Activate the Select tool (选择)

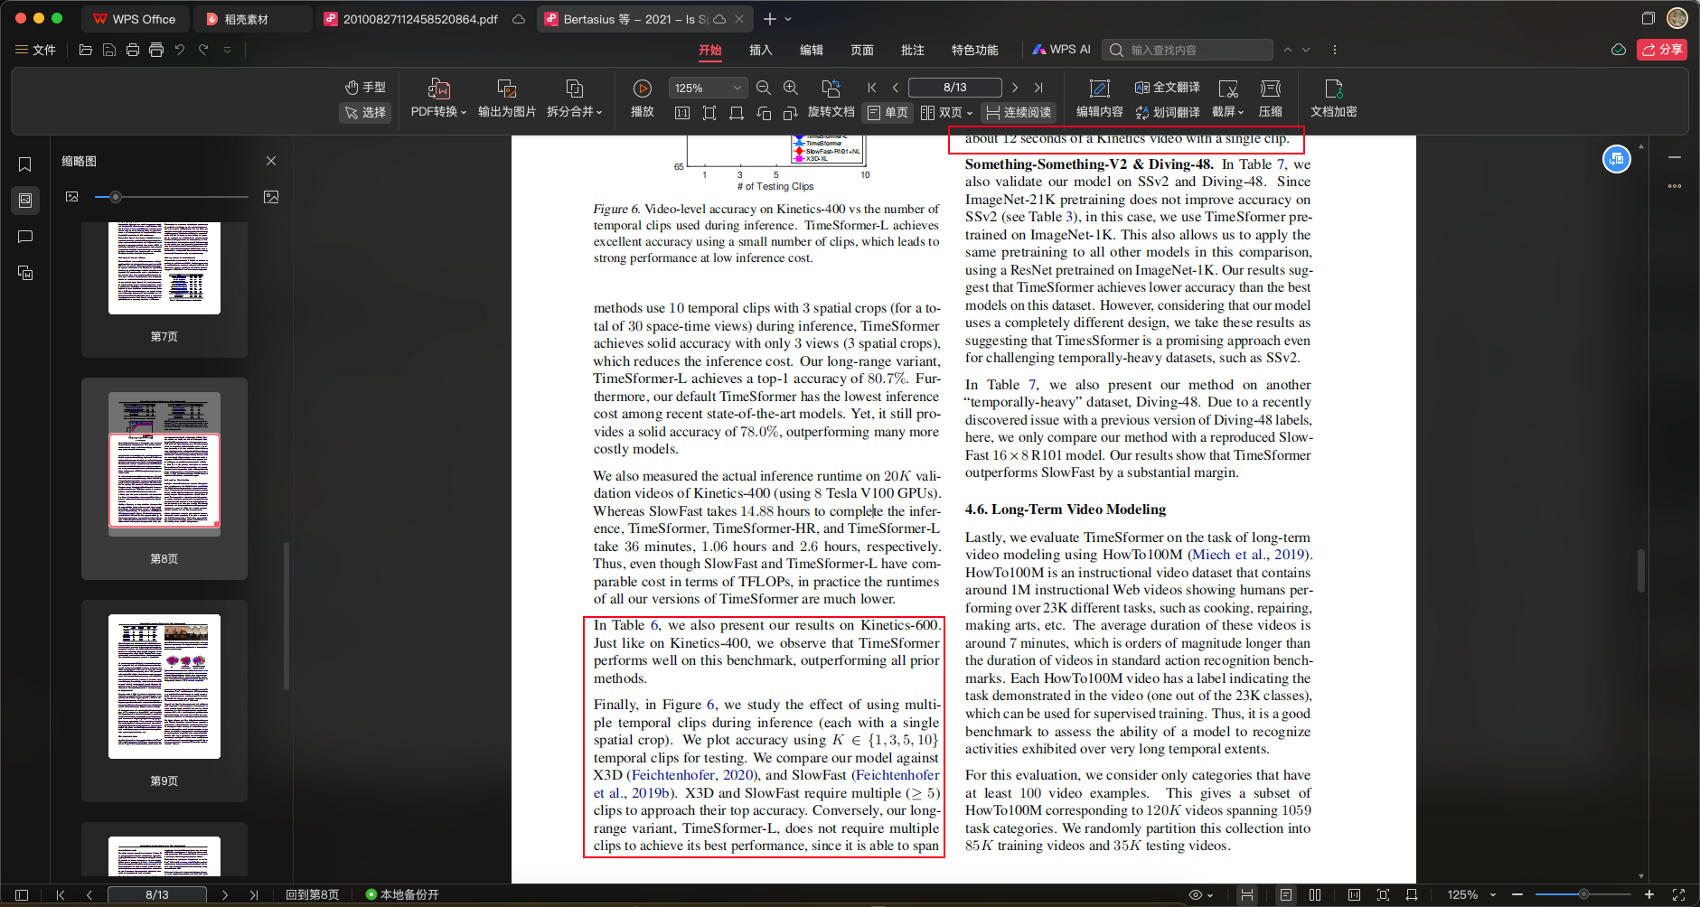pyautogui.click(x=365, y=113)
